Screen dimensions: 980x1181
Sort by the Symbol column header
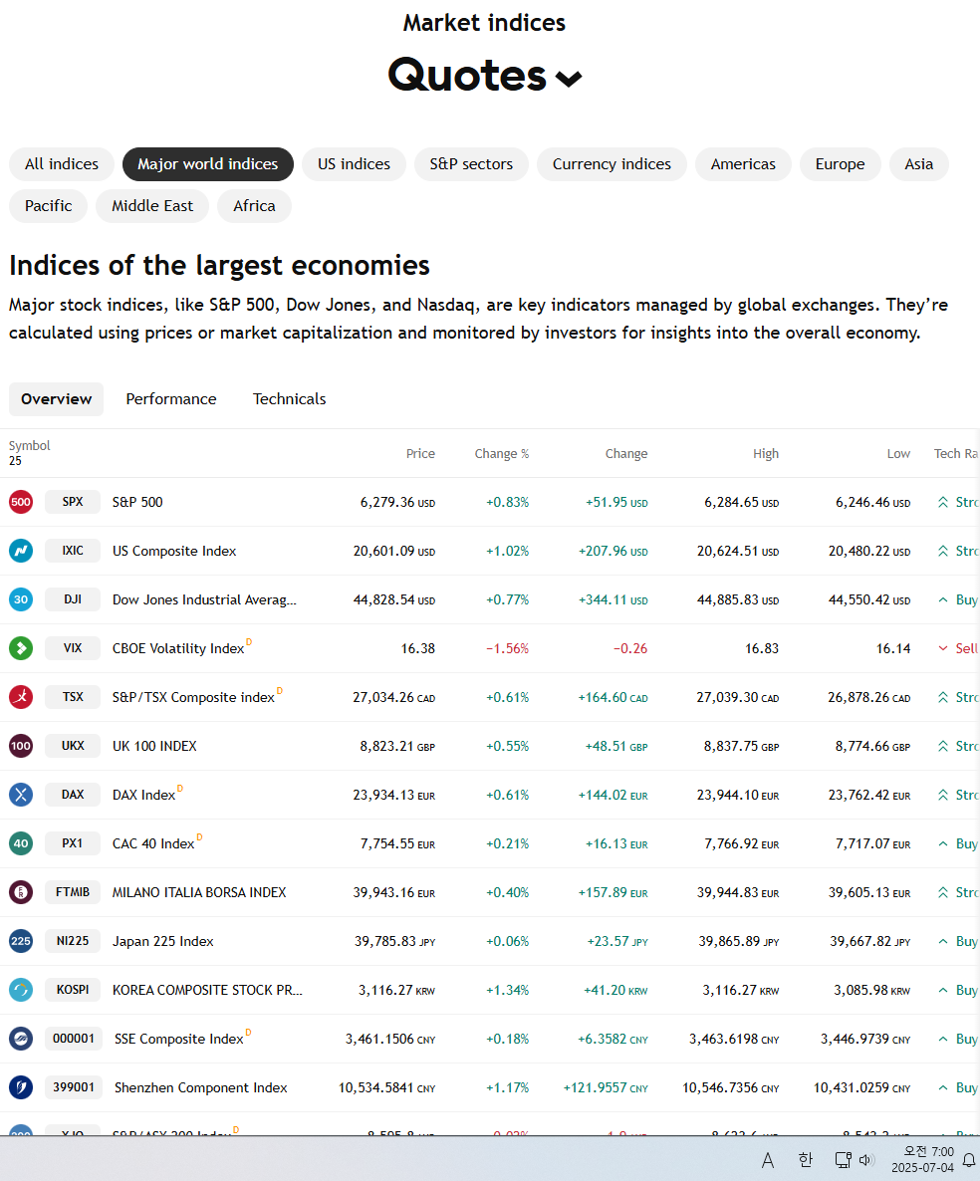click(x=29, y=446)
